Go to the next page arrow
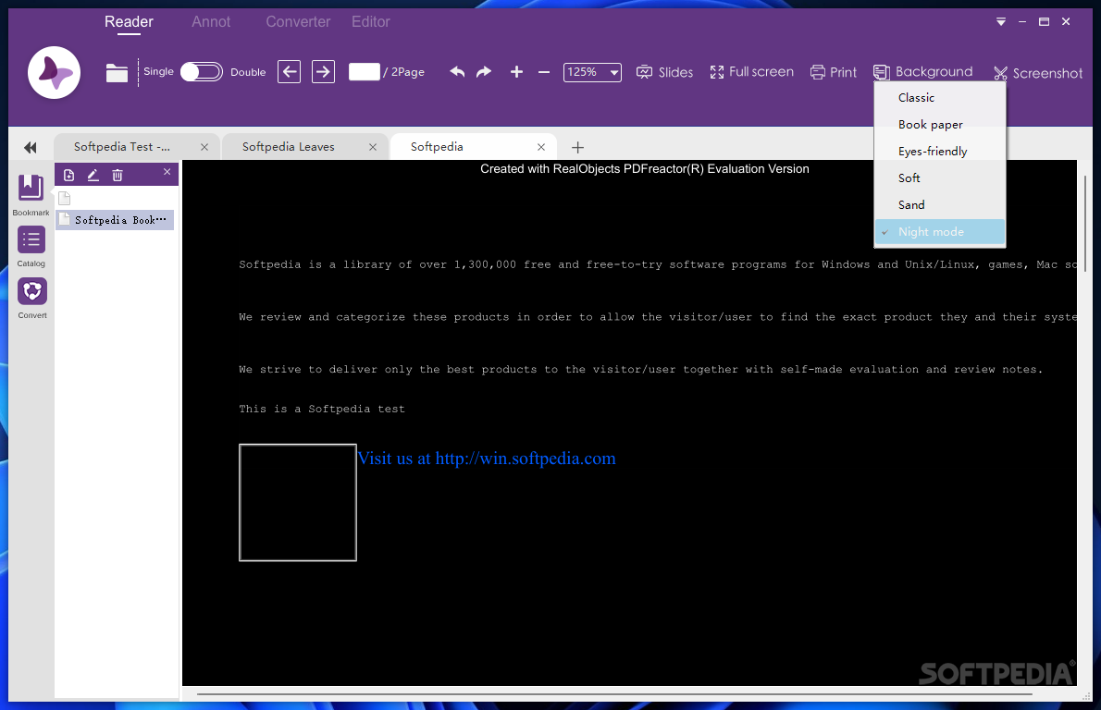 (x=323, y=71)
